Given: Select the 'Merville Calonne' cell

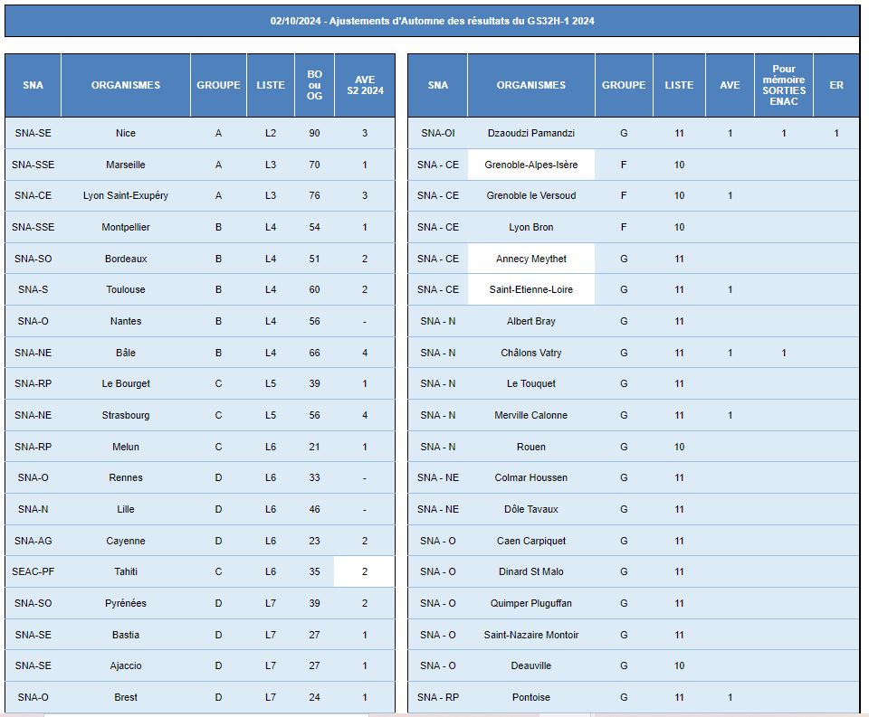Looking at the screenshot, I should click(531, 415).
